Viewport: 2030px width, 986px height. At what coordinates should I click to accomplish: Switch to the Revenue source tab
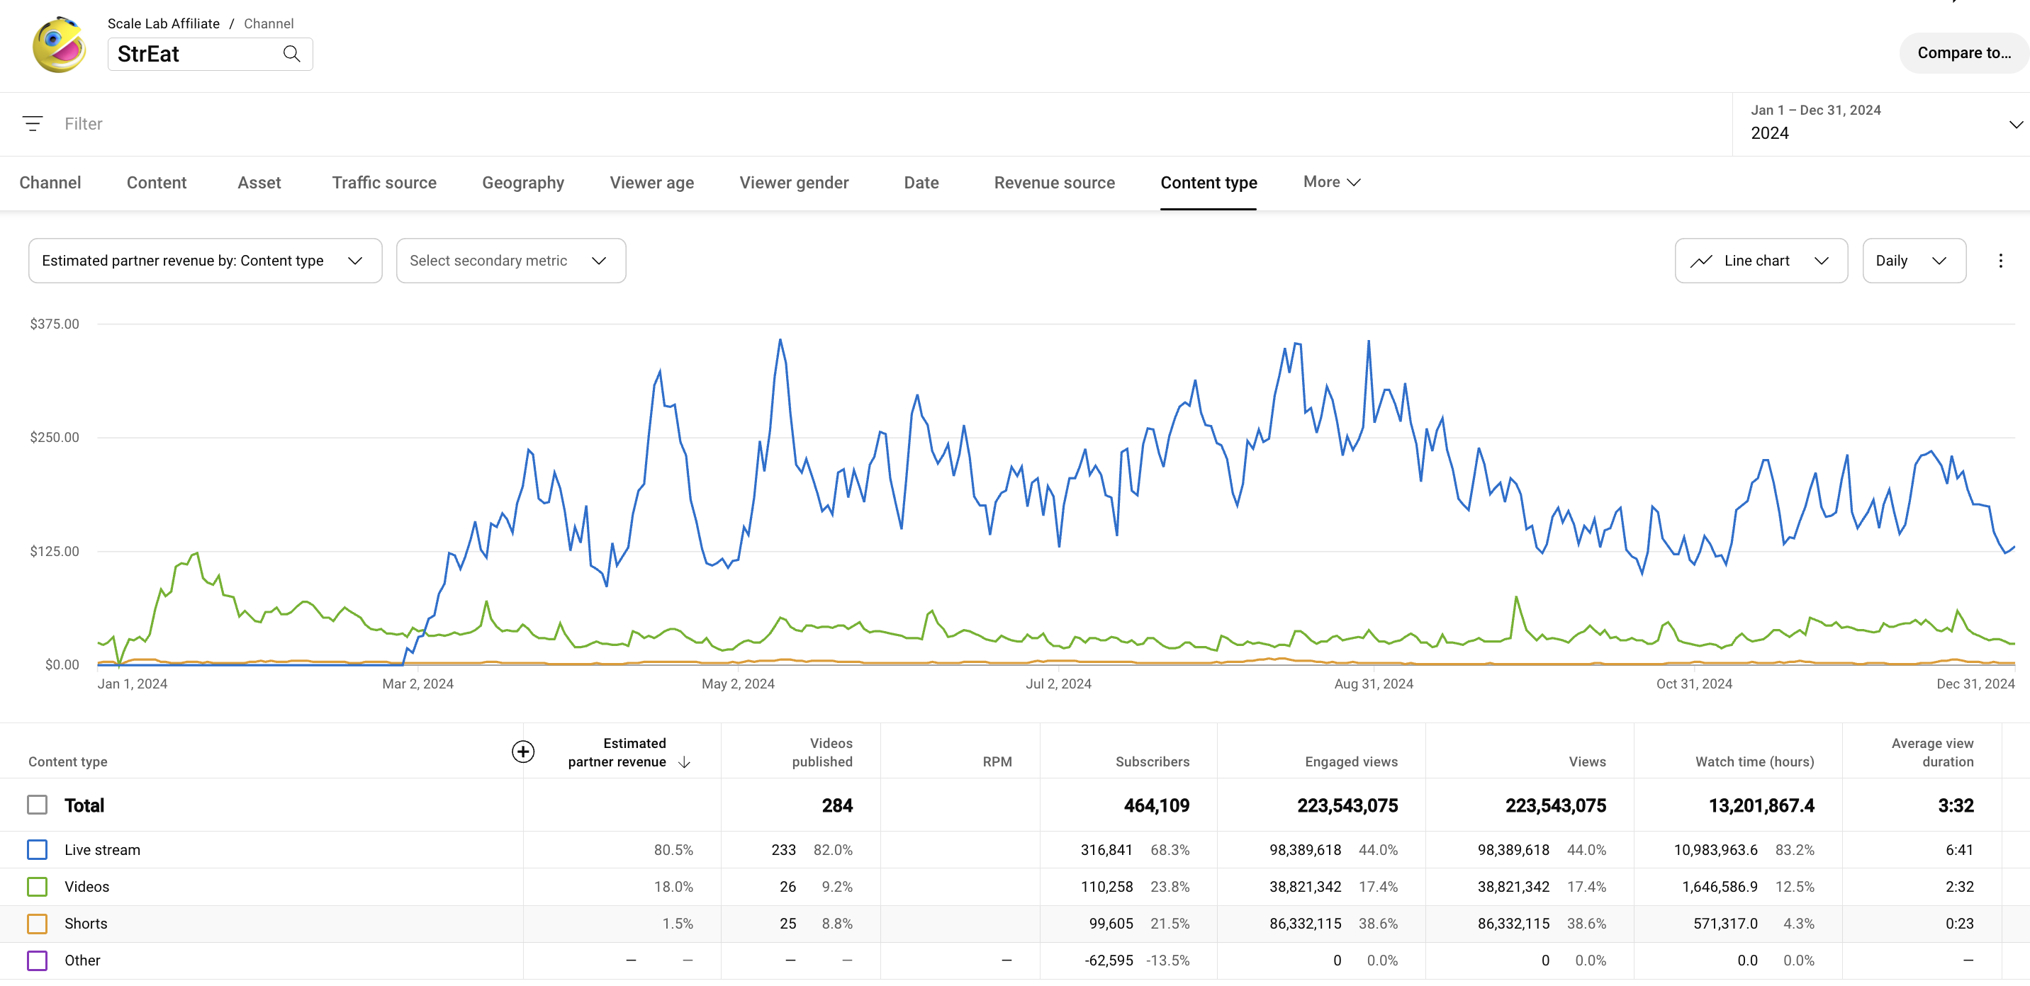point(1053,183)
